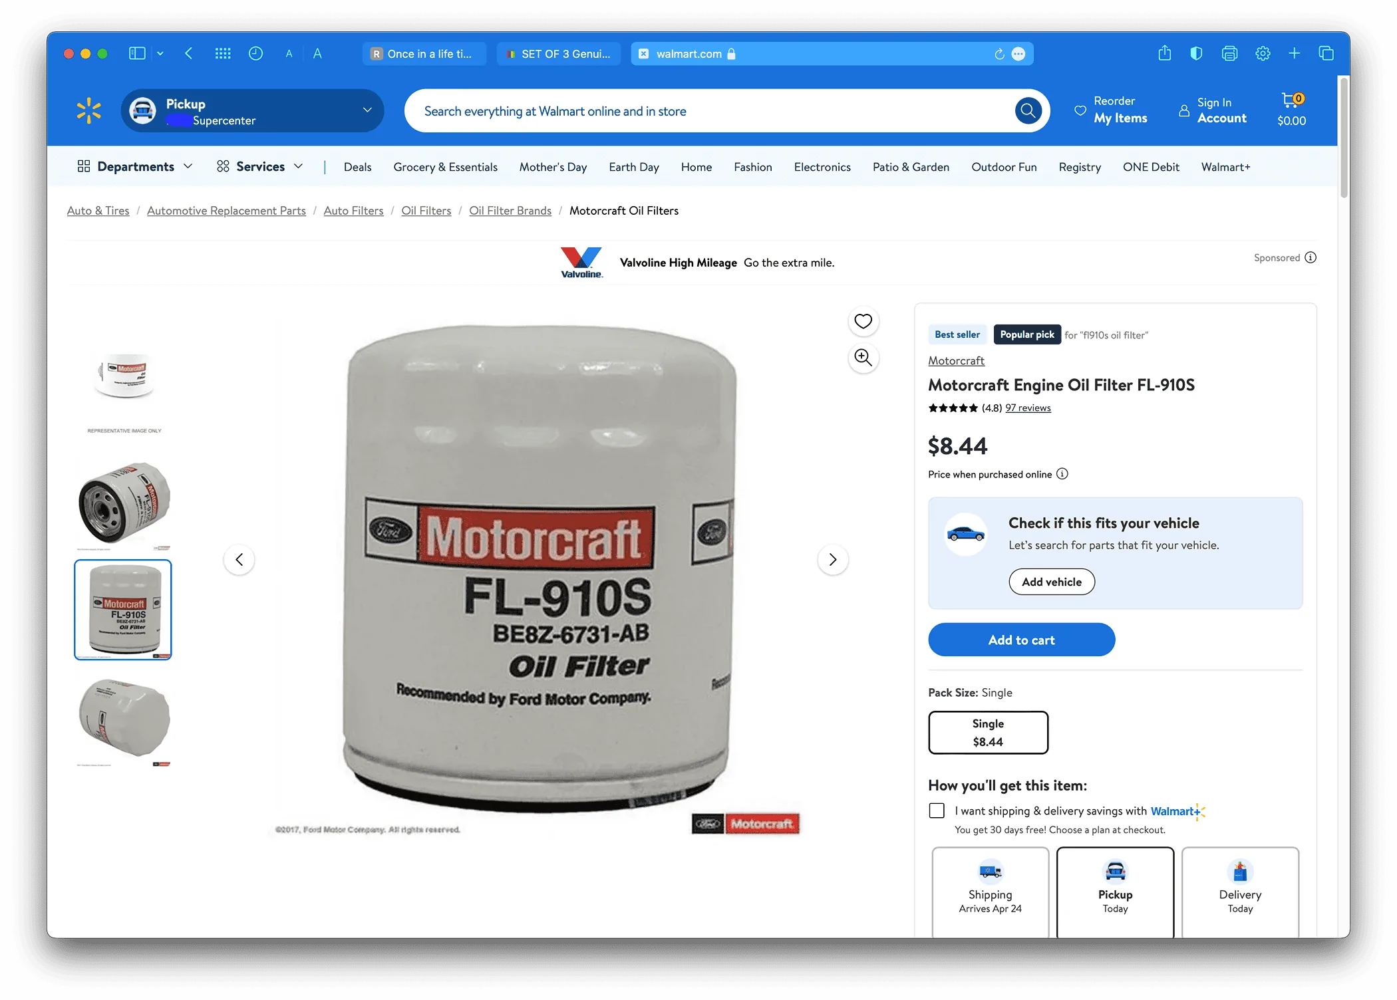Go back with the browser back arrow
The height and width of the screenshot is (1000, 1397).
pos(189,53)
